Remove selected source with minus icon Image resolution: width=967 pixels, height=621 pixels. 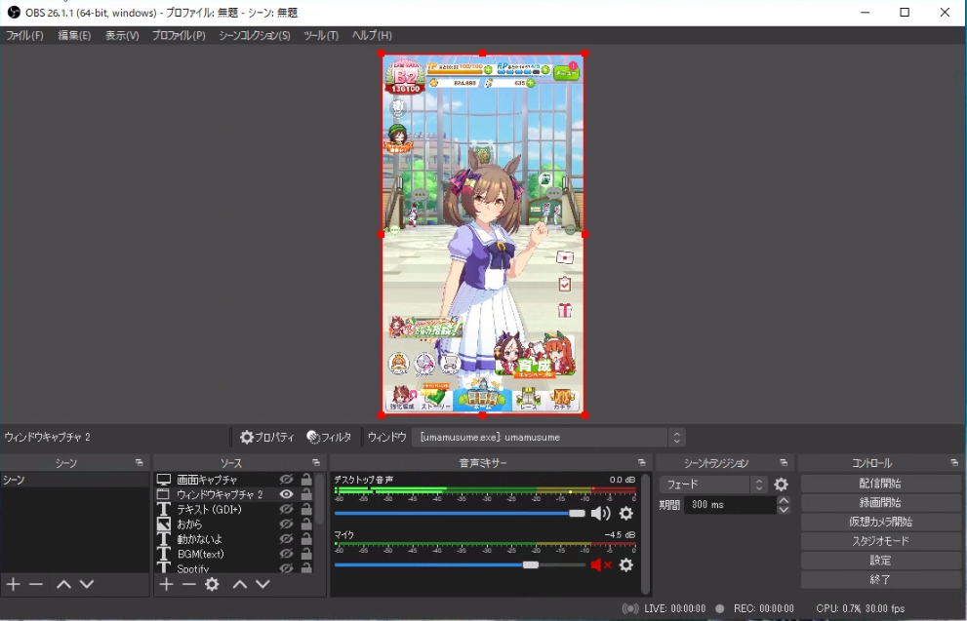pos(188,584)
